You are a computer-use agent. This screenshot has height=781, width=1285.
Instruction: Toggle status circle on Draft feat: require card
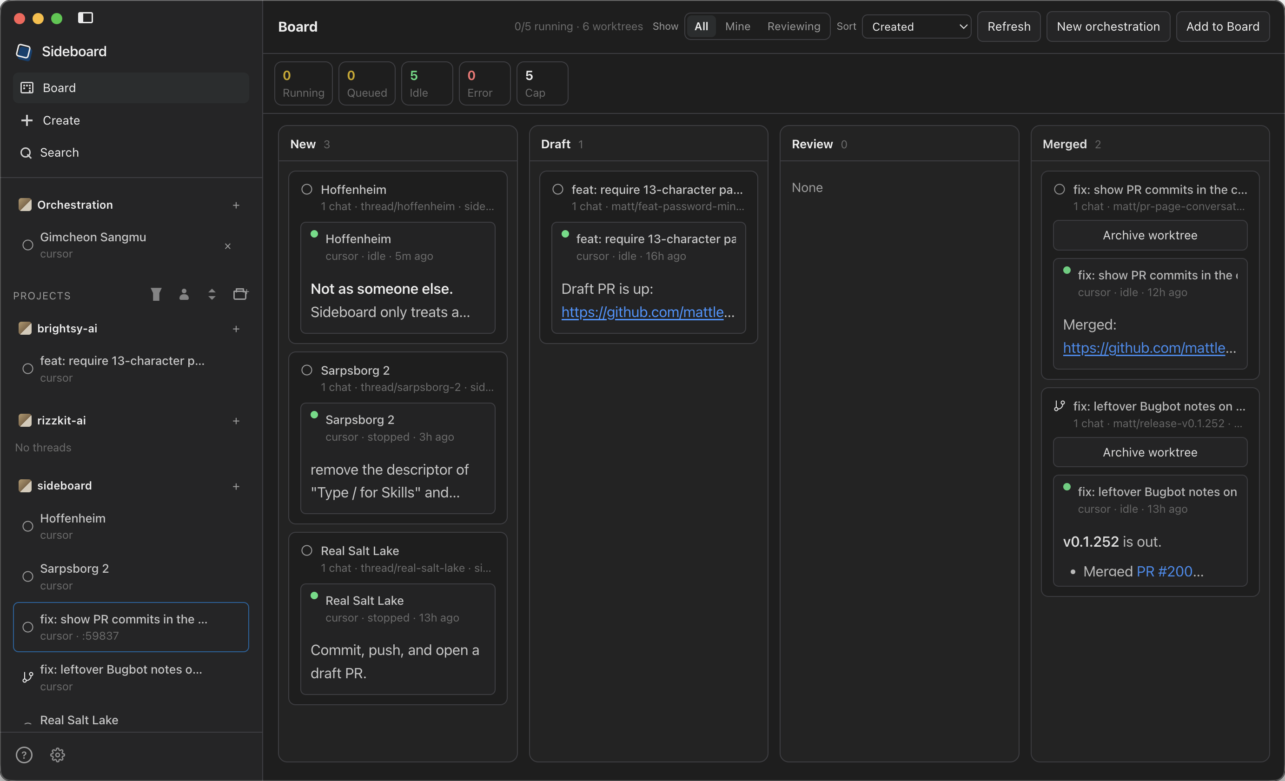(557, 189)
